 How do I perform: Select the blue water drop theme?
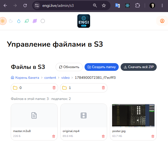[19, 21]
